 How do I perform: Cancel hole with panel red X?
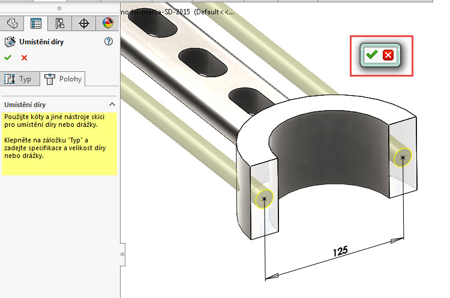coord(25,58)
